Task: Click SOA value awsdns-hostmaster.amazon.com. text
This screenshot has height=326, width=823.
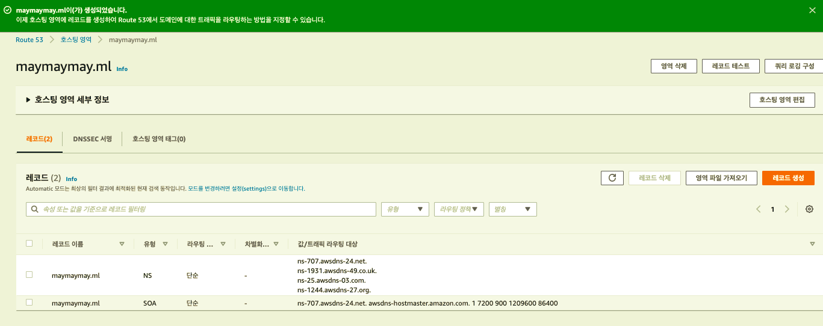Action: coord(418,303)
